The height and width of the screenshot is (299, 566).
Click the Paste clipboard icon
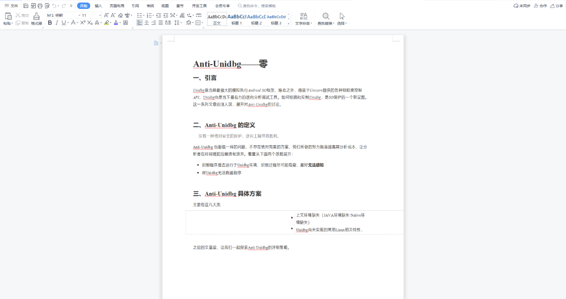[x=8, y=16]
